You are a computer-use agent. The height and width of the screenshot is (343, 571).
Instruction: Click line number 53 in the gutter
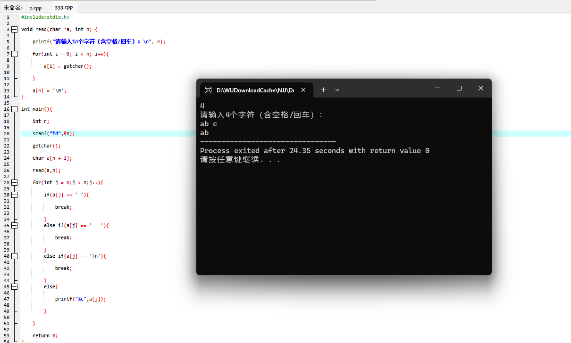pyautogui.click(x=7, y=335)
